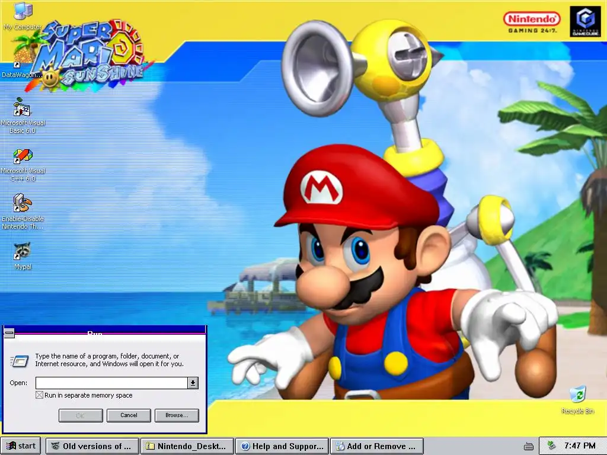Viewport: 607px width, 455px height.
Task: Select the My Computer desktop icon
Action: coord(22,15)
